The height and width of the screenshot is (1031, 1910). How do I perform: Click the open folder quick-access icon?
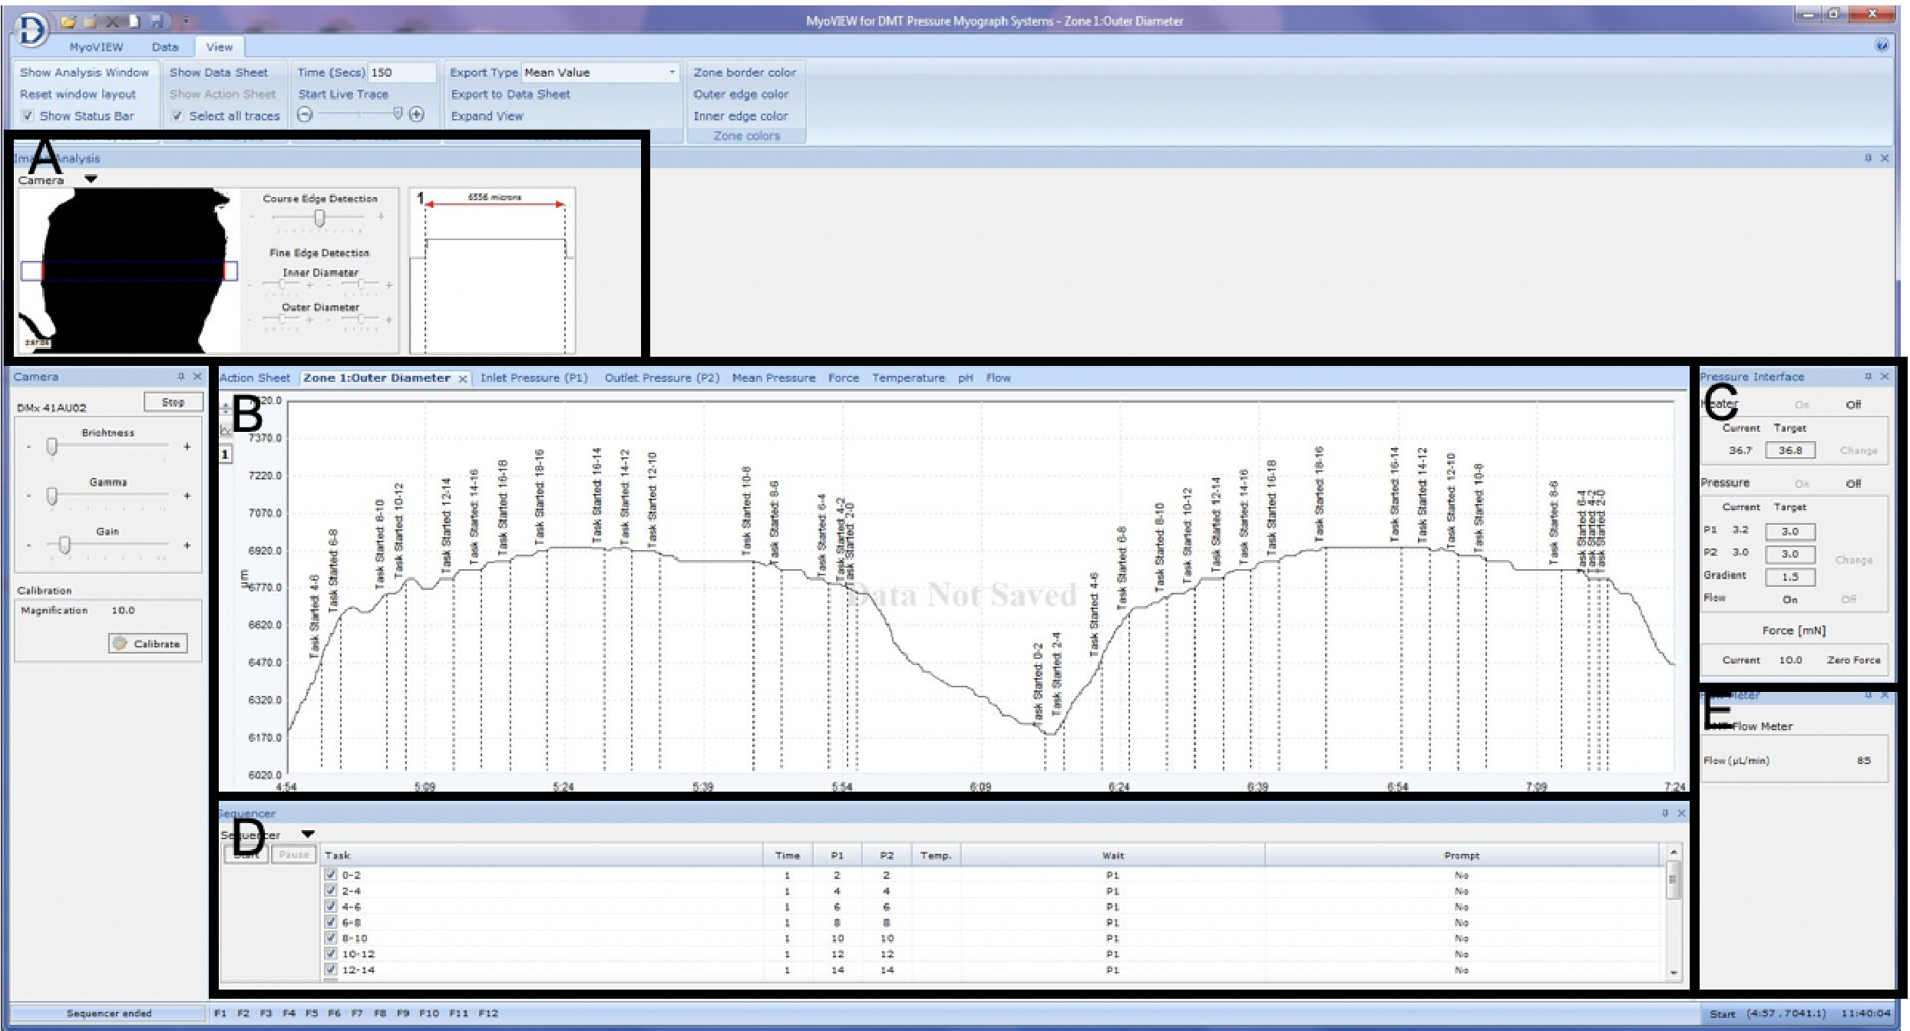pyautogui.click(x=68, y=21)
